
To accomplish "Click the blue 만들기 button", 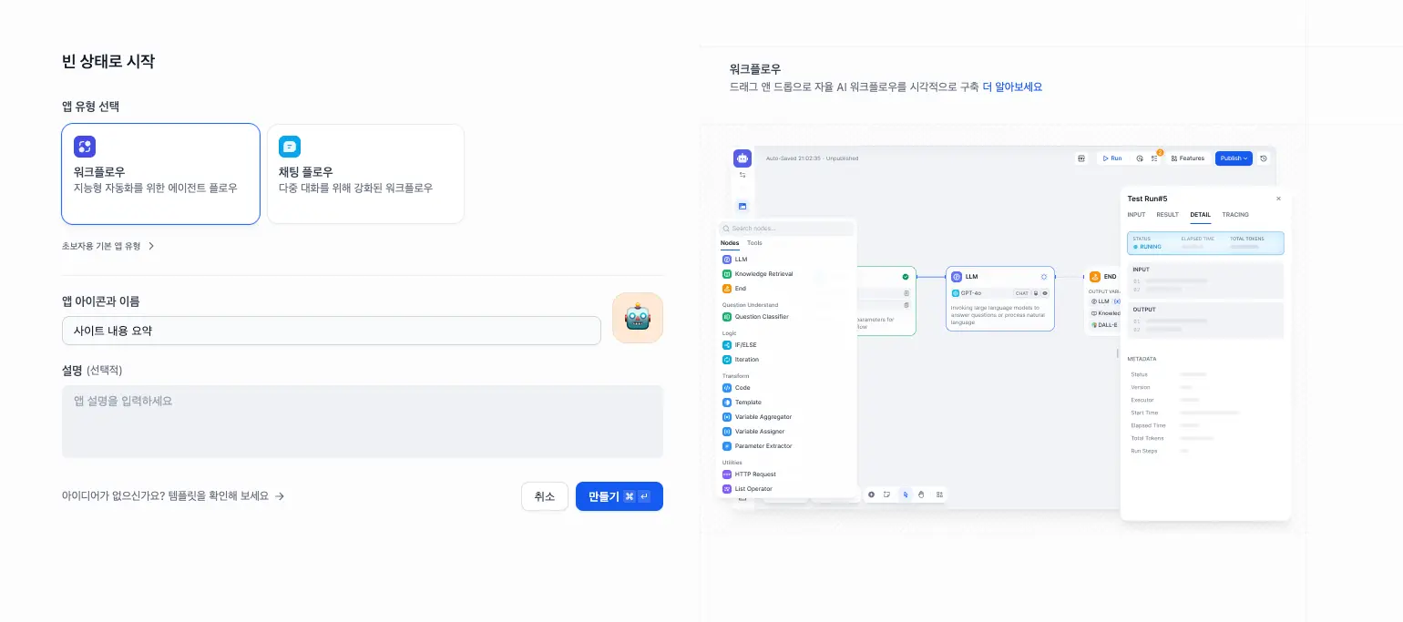I will tap(620, 496).
